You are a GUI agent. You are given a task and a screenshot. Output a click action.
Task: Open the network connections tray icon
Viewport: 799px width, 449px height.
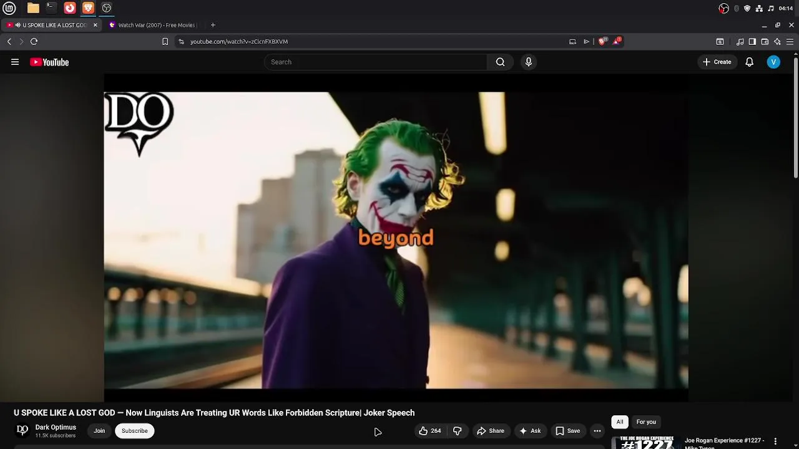point(759,8)
